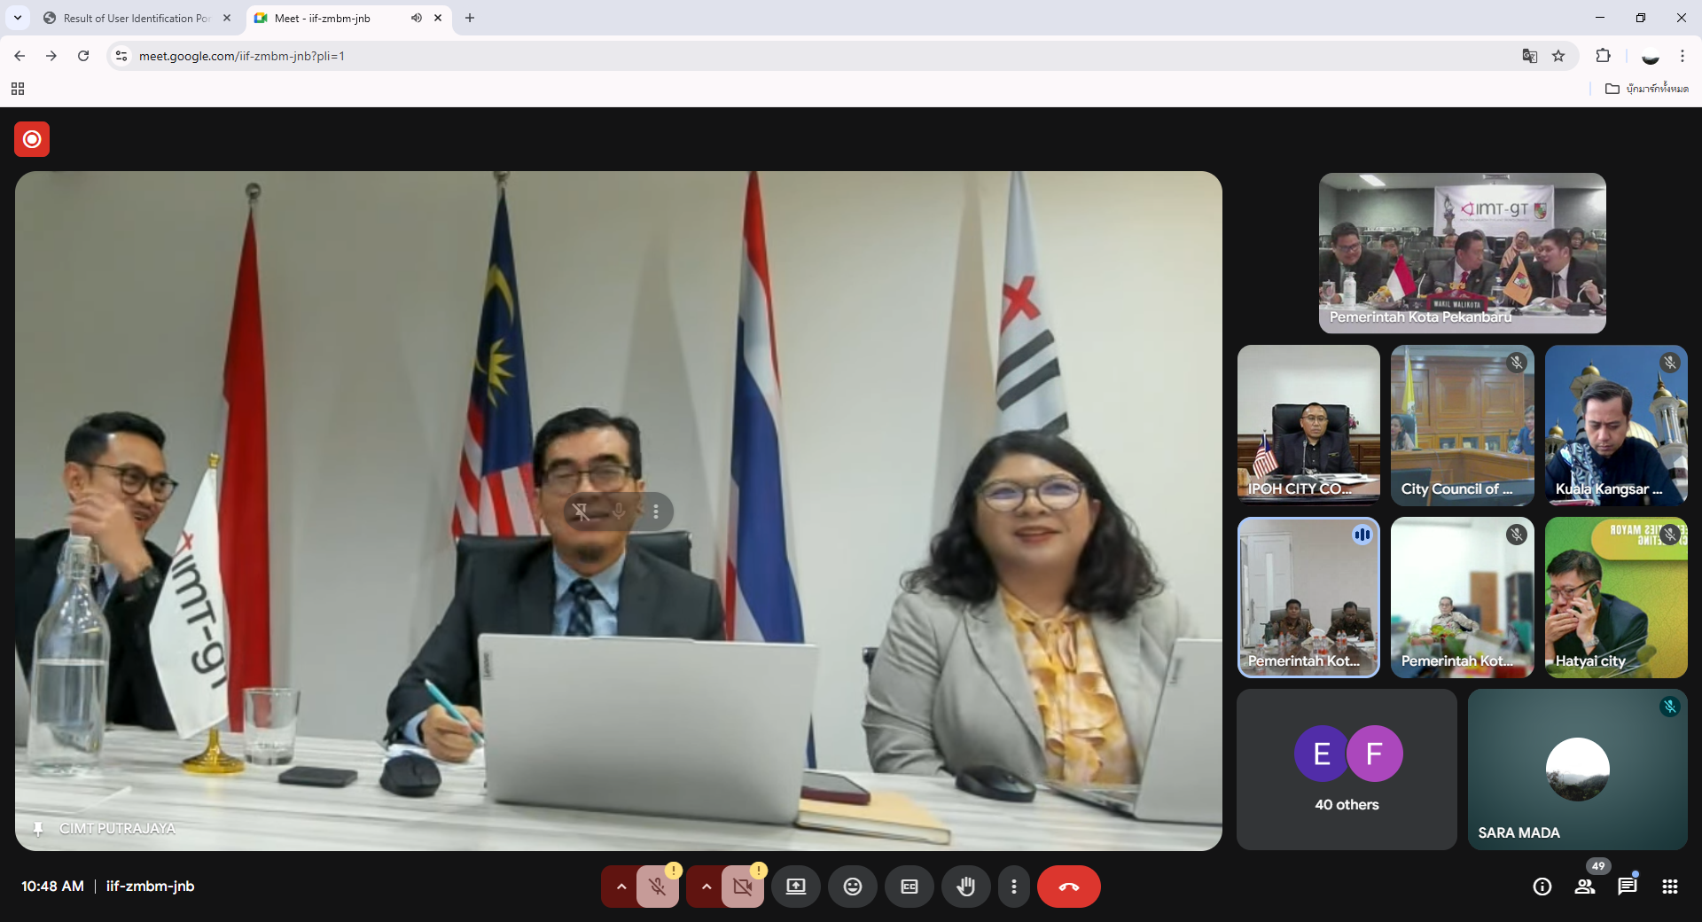Toggle the microphone mute button
Screen dimensions: 1702x922
[x=657, y=887]
